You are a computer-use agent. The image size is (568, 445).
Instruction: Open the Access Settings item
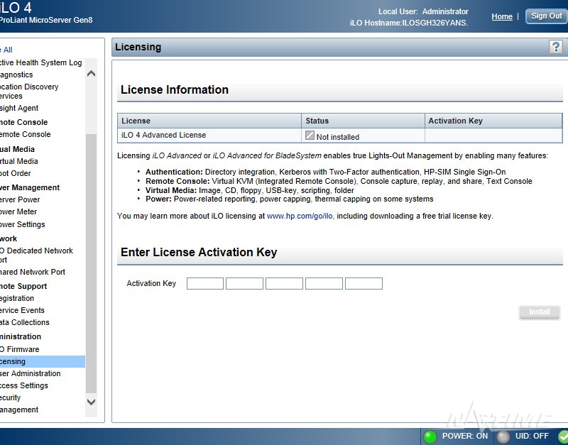[x=24, y=385]
